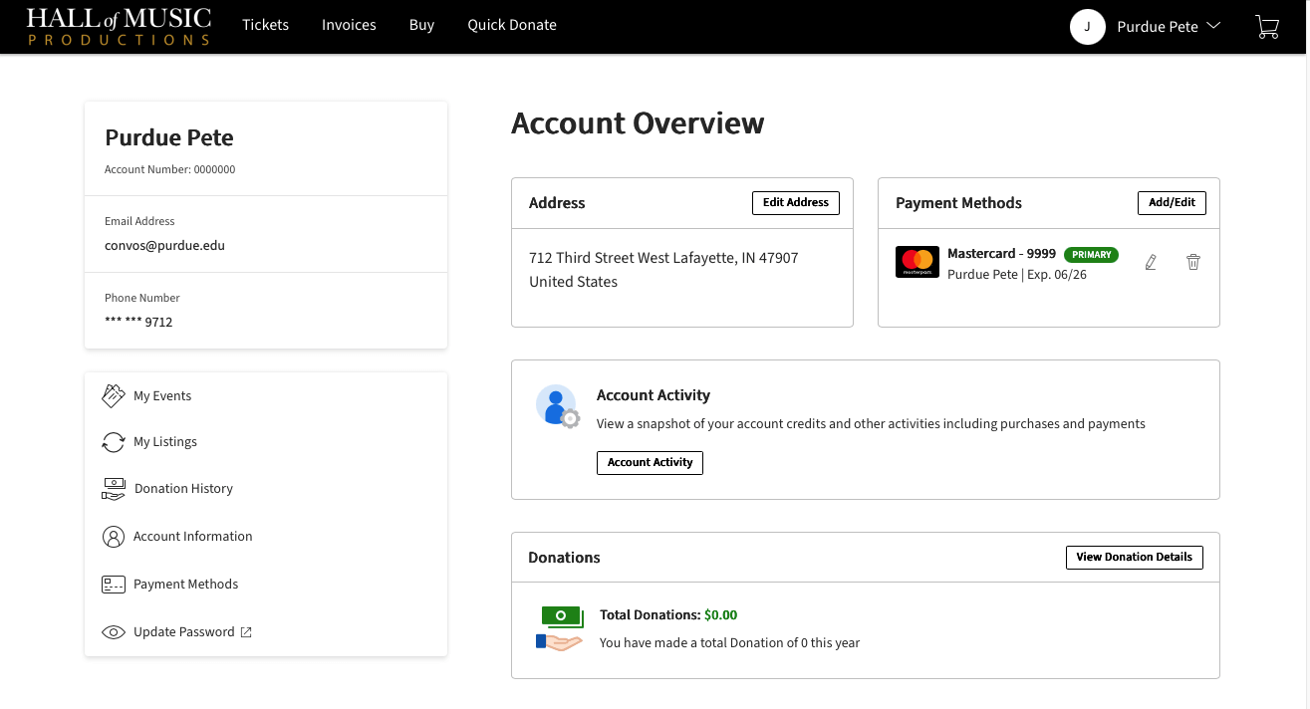Edit the Mastercard 9999 pencil icon

tap(1151, 262)
